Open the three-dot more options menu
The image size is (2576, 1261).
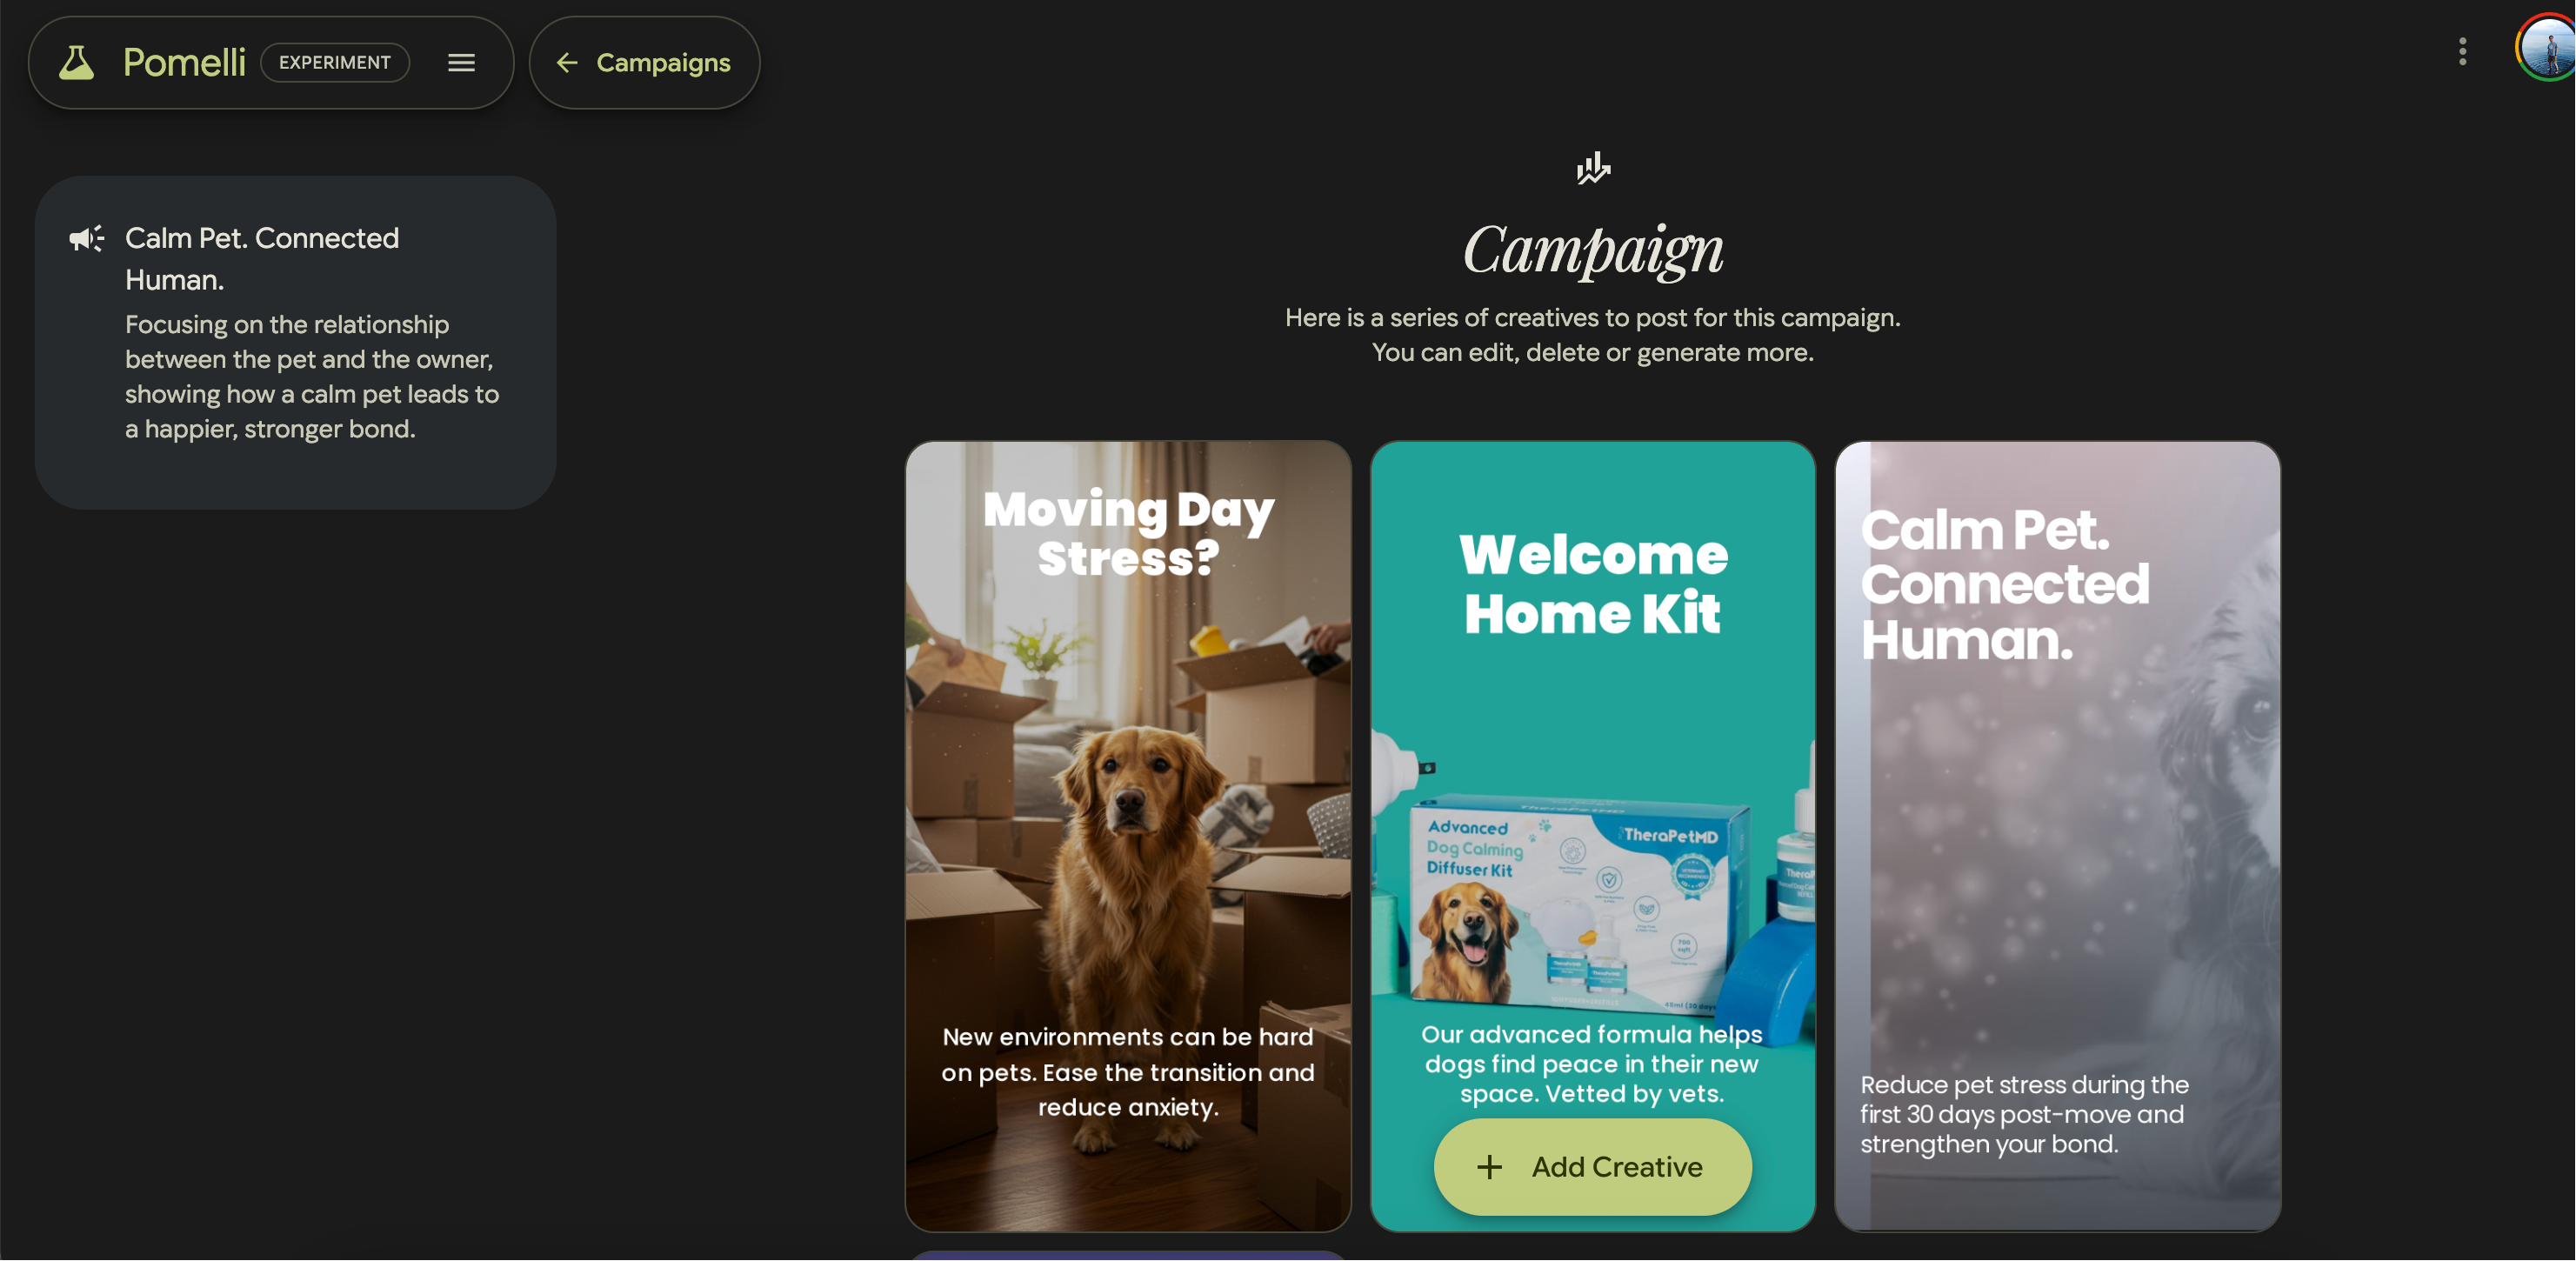pos(2462,51)
